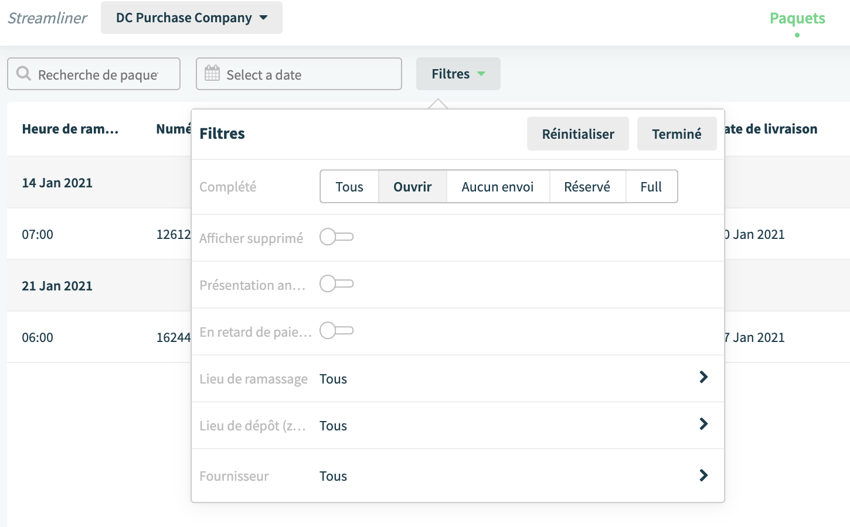Open the Paquets tab
The width and height of the screenshot is (850, 527).
click(x=797, y=18)
